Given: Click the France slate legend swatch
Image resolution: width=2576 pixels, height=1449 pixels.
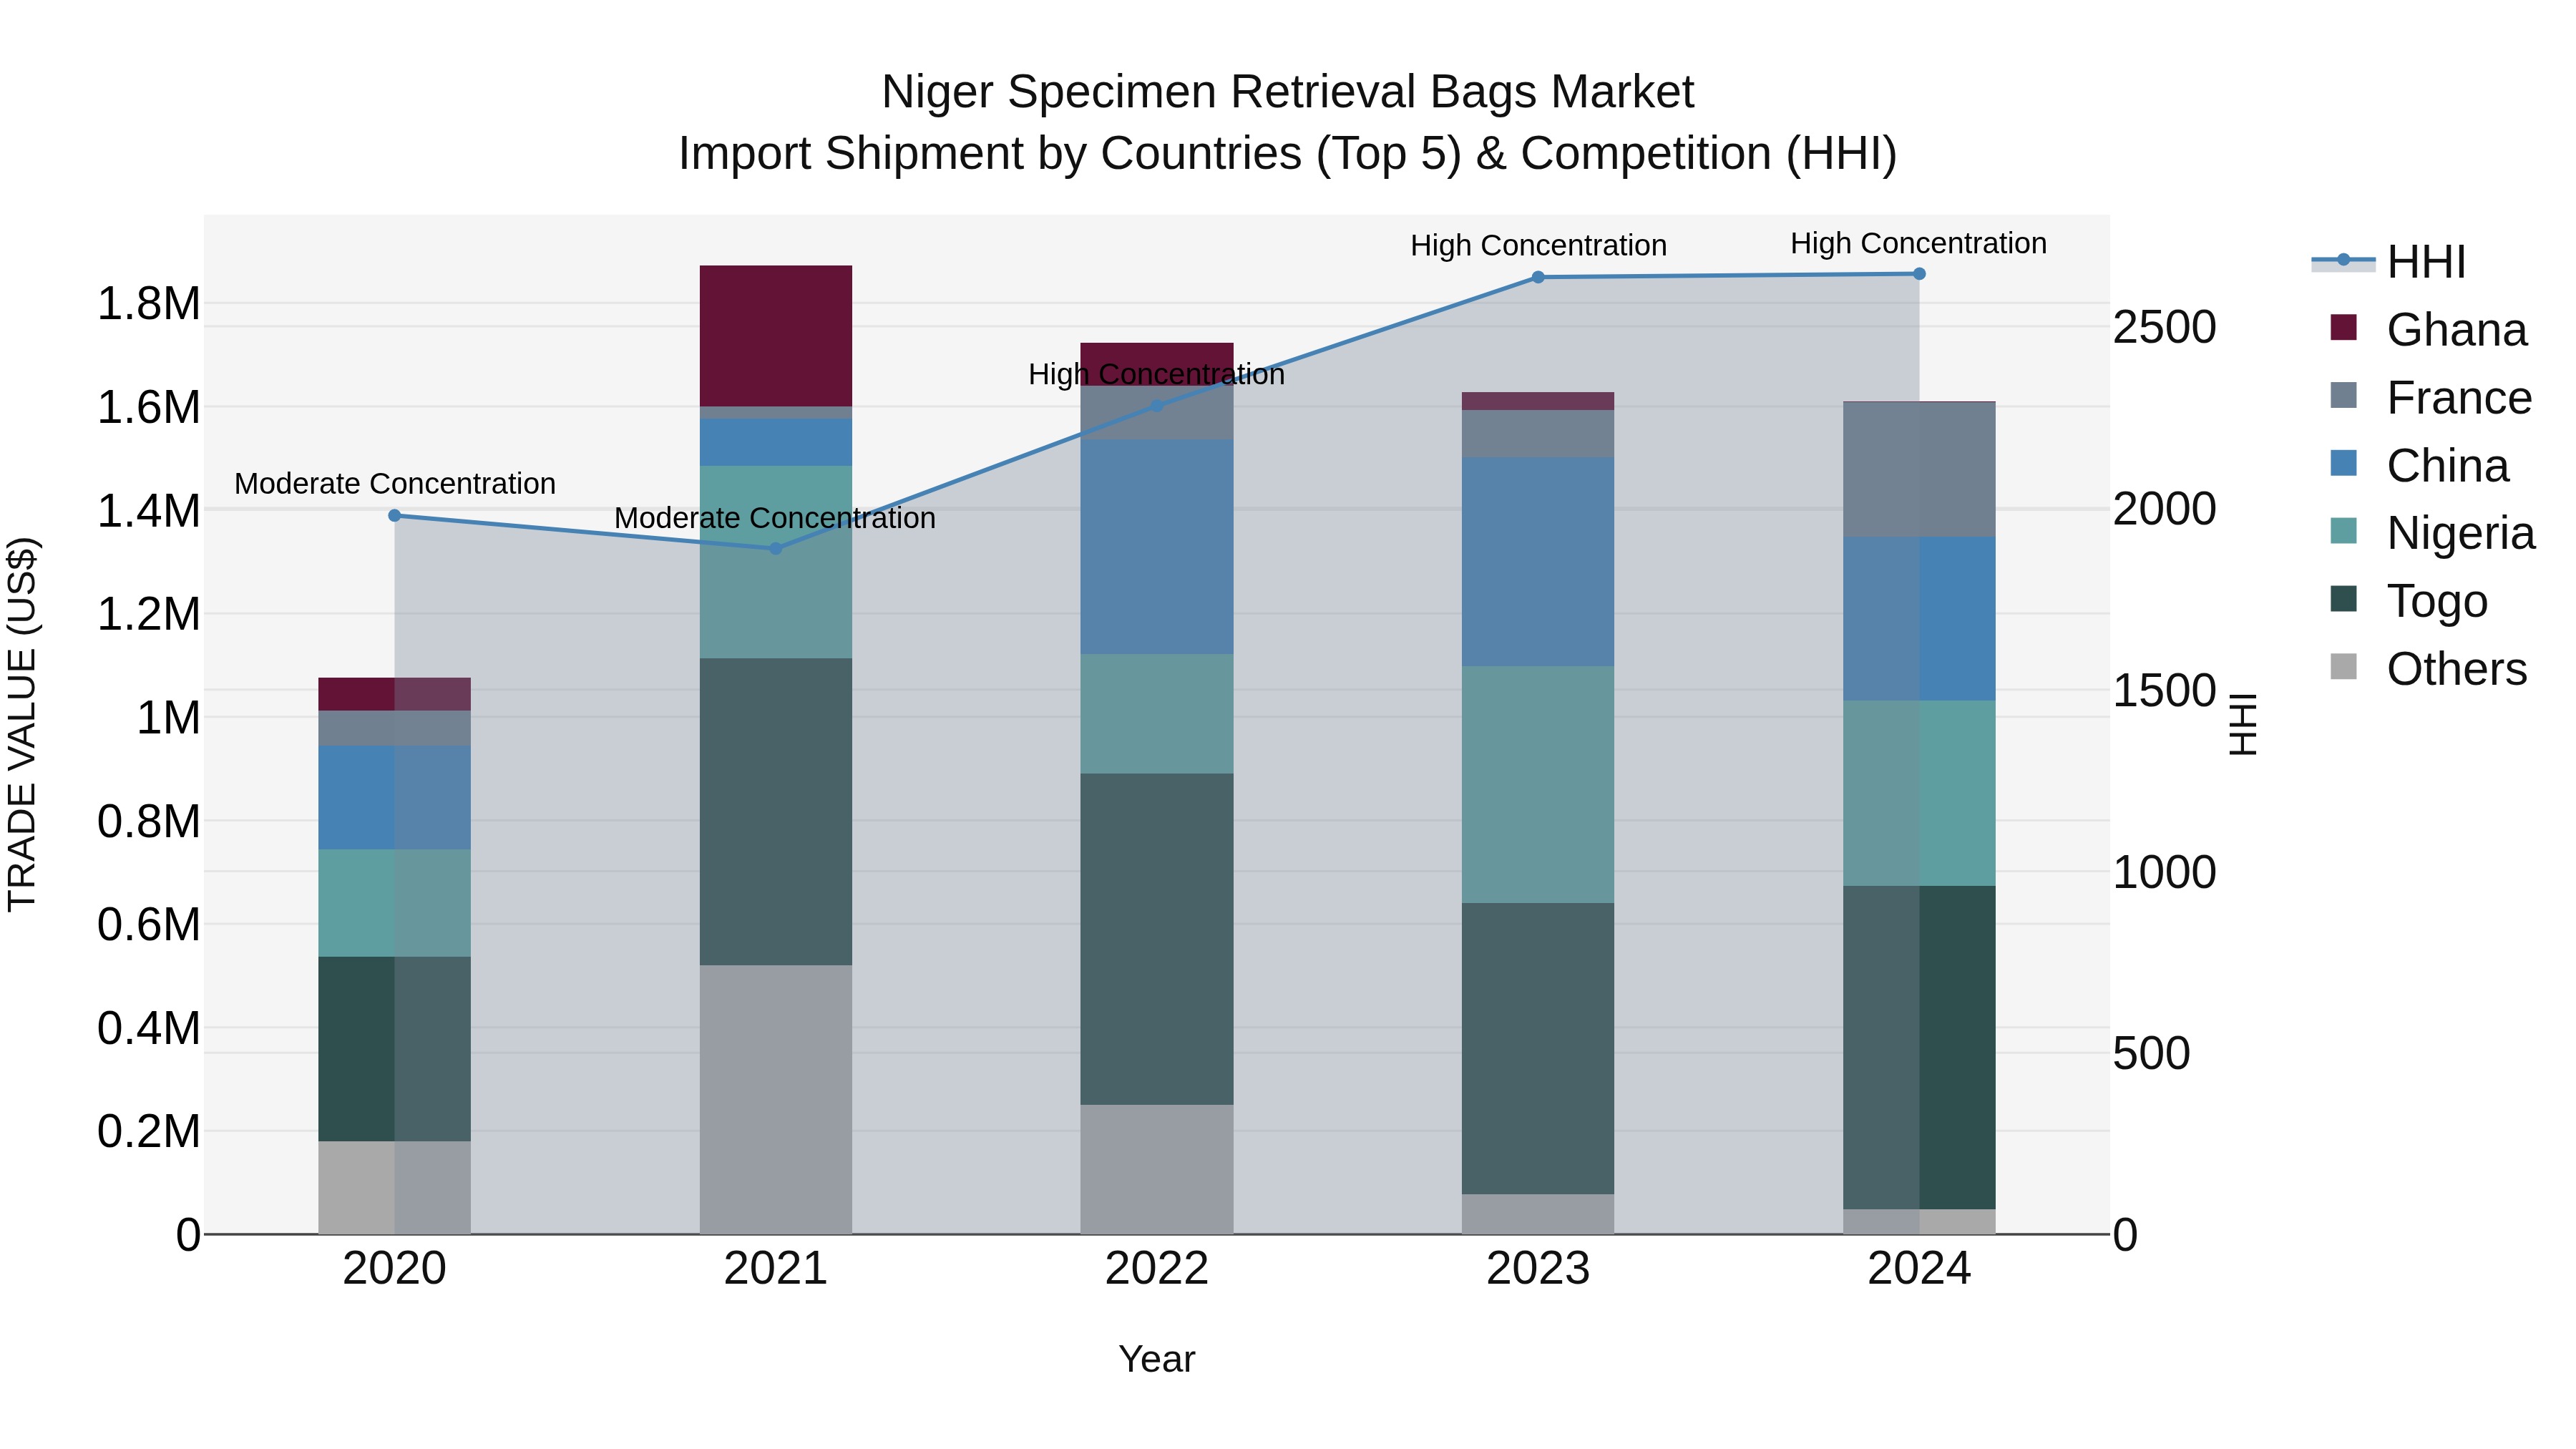Looking at the screenshot, I should coord(2343,395).
